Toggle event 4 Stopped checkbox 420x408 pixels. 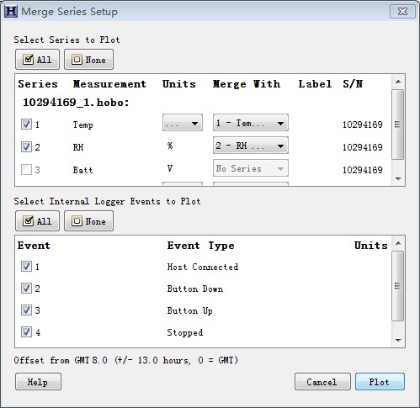point(26,332)
